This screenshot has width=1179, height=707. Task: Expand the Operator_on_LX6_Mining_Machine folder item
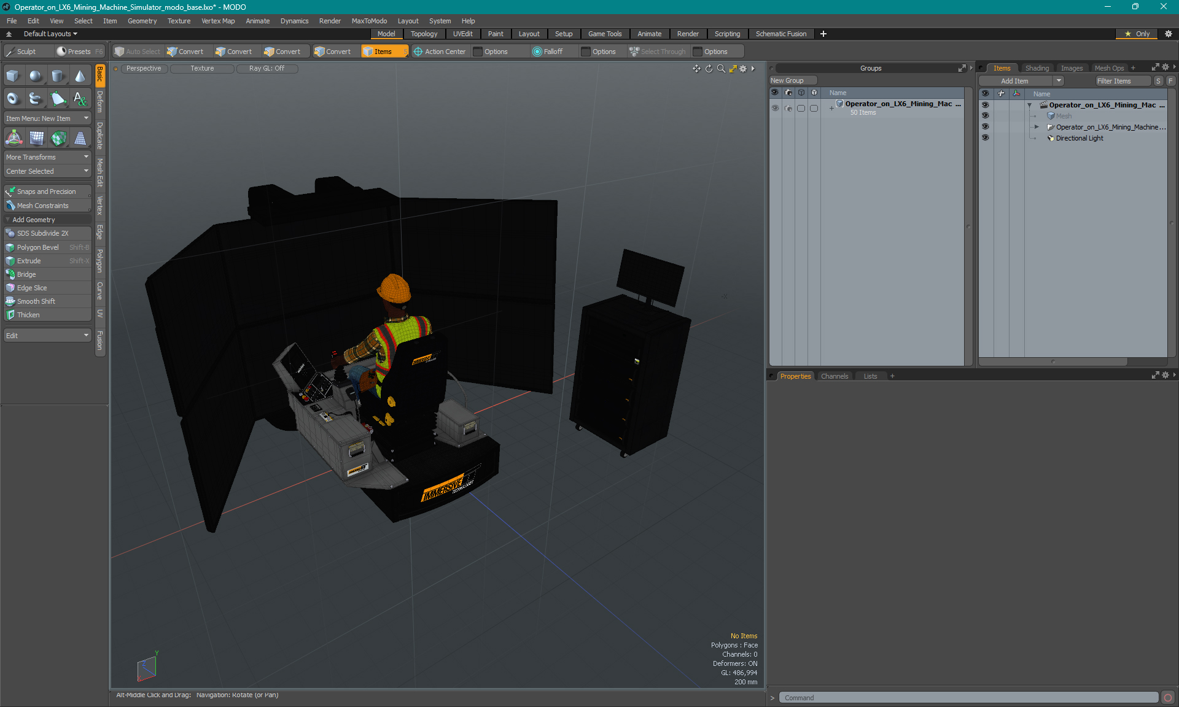coord(1037,127)
